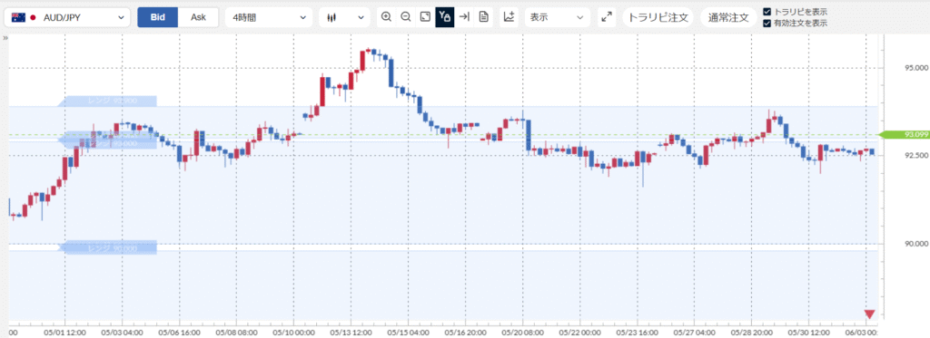Screen dimensions: 930x338
Task: Reset chart zoom to fit
Action: [x=425, y=17]
